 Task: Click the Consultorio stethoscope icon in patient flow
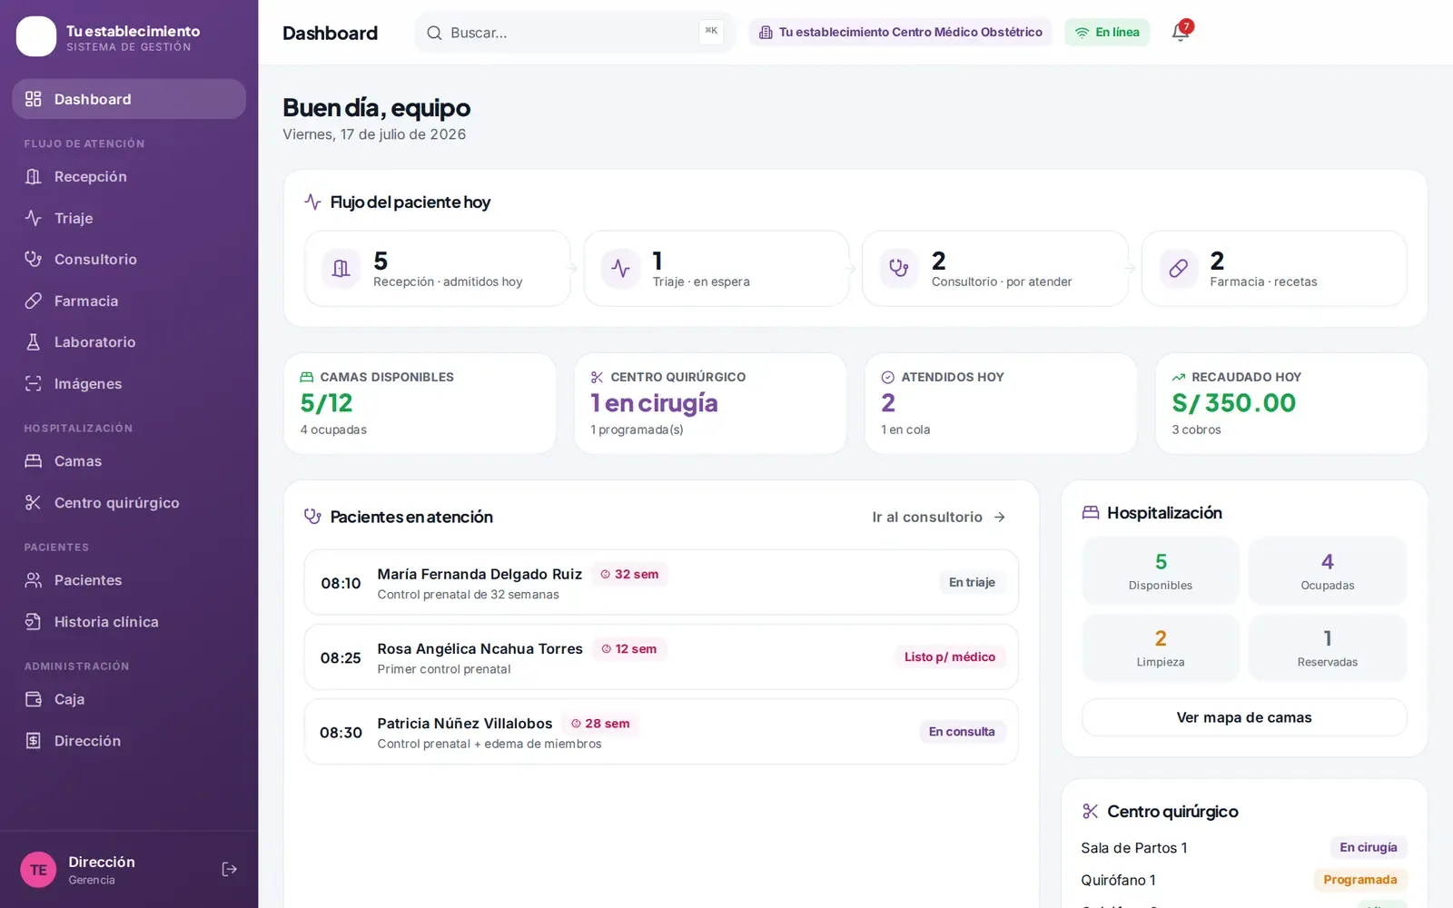[899, 269]
